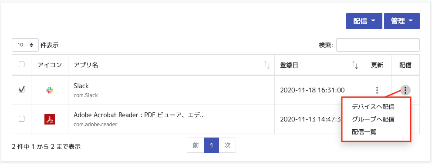This screenshot has width=432, height=164.
Task: Open the Slack row 更新 three-dot menu
Action: [x=377, y=90]
